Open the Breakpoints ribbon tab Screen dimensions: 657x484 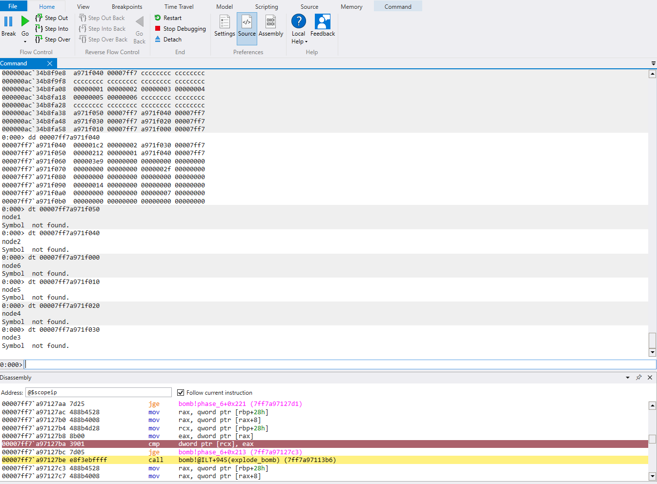127,7
